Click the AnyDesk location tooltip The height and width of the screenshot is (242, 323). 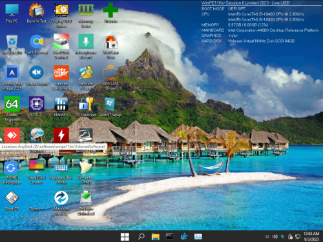[53, 146]
